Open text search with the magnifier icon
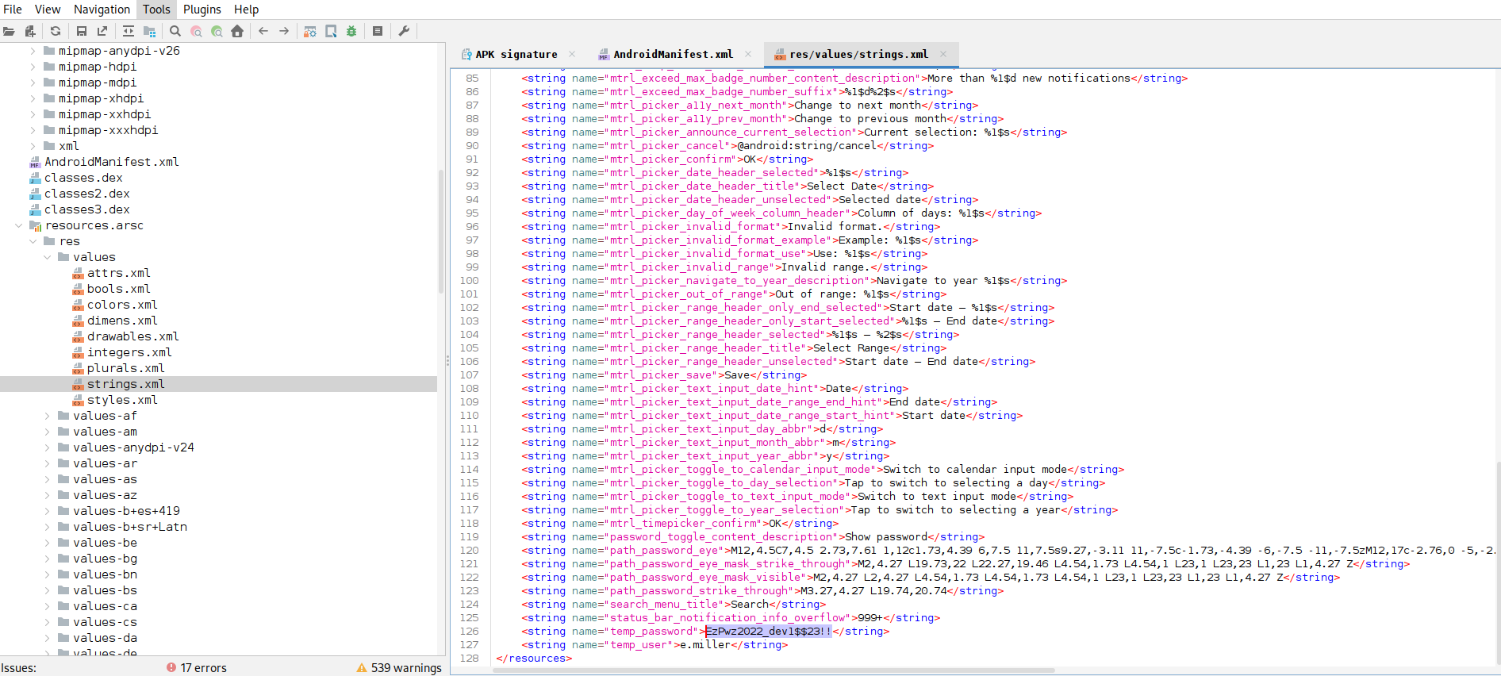This screenshot has width=1501, height=676. click(175, 31)
